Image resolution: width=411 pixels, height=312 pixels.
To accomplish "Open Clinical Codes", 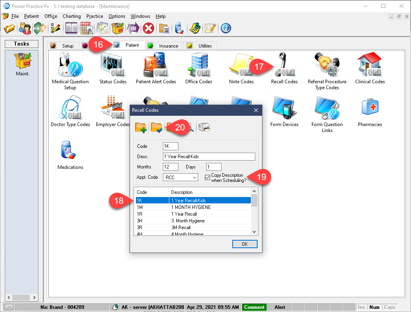I will 370,68.
